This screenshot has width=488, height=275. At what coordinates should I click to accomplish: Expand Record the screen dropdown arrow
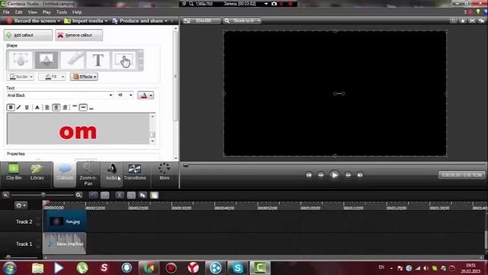click(59, 21)
